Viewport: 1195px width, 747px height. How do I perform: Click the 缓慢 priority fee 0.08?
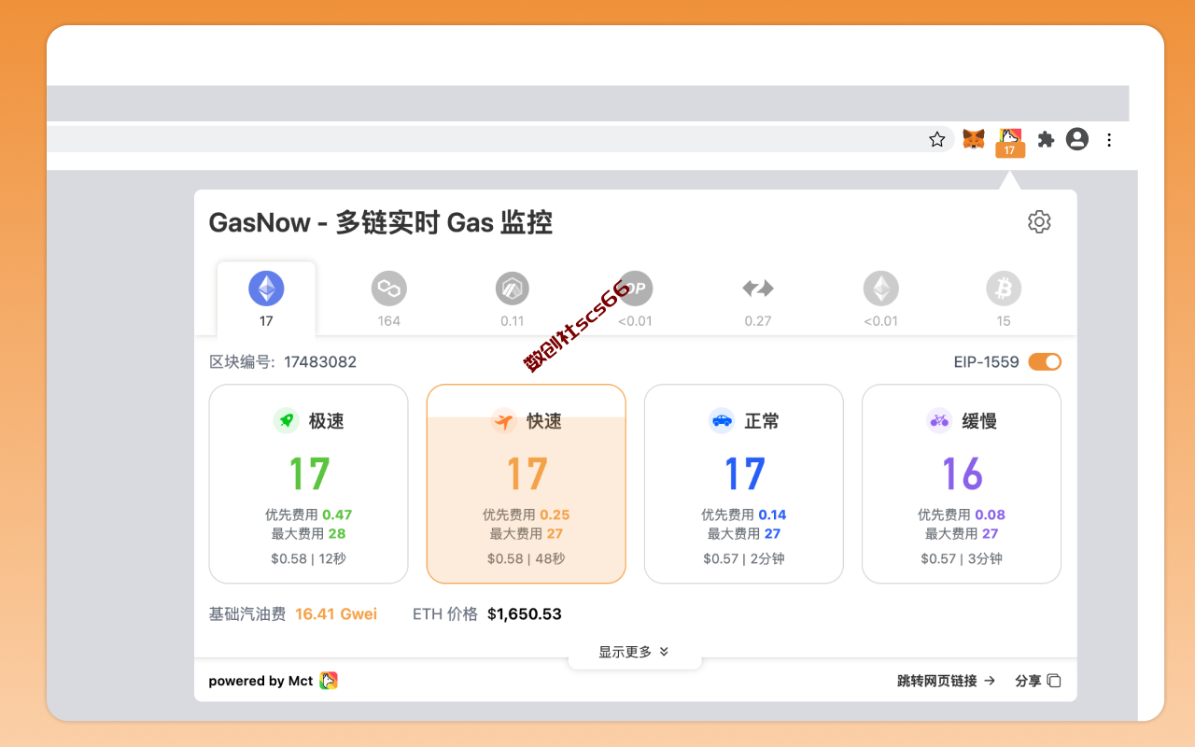point(991,514)
